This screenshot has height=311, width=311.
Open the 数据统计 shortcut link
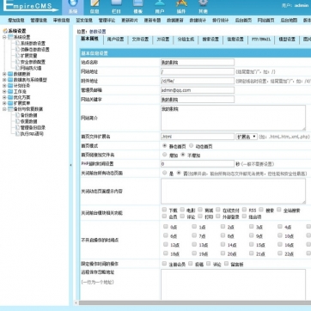tap(198, 21)
